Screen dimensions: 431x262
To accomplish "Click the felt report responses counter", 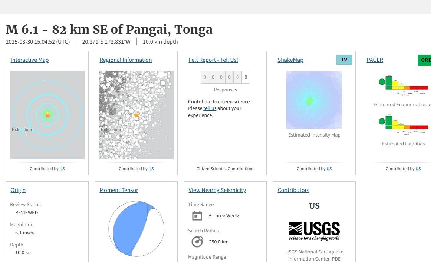I will 225,77.
